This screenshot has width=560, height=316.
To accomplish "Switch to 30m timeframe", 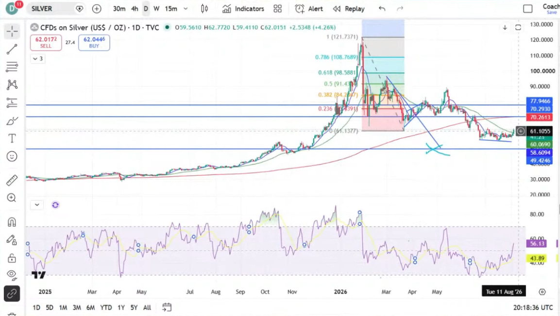I will tap(119, 9).
